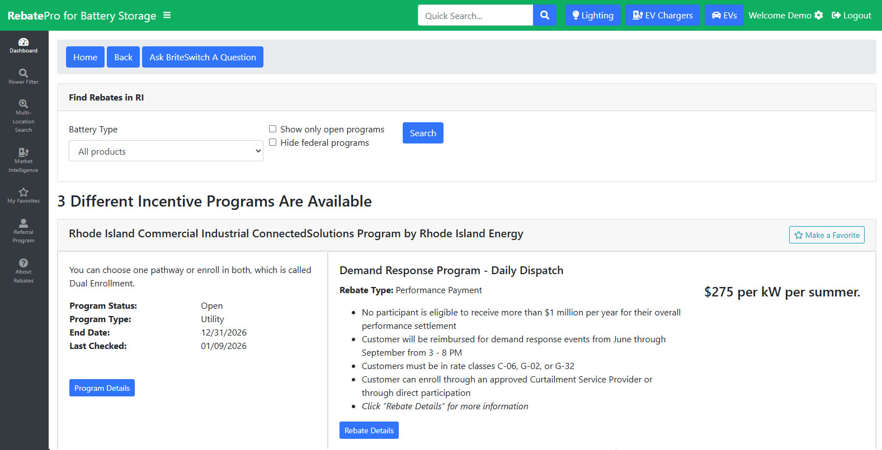Image resolution: width=882 pixels, height=450 pixels.
Task: Click the Back button
Action: pos(124,57)
